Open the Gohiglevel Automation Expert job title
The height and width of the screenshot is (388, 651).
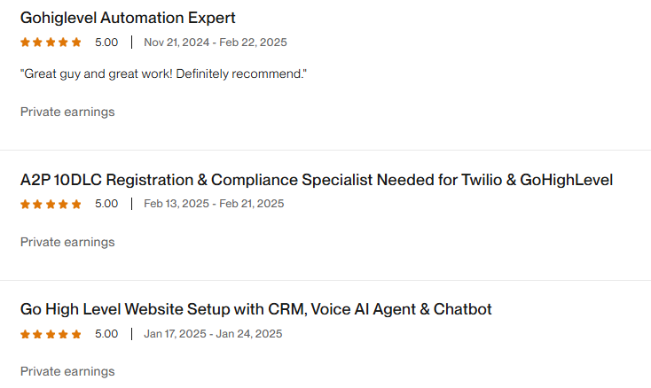click(128, 18)
